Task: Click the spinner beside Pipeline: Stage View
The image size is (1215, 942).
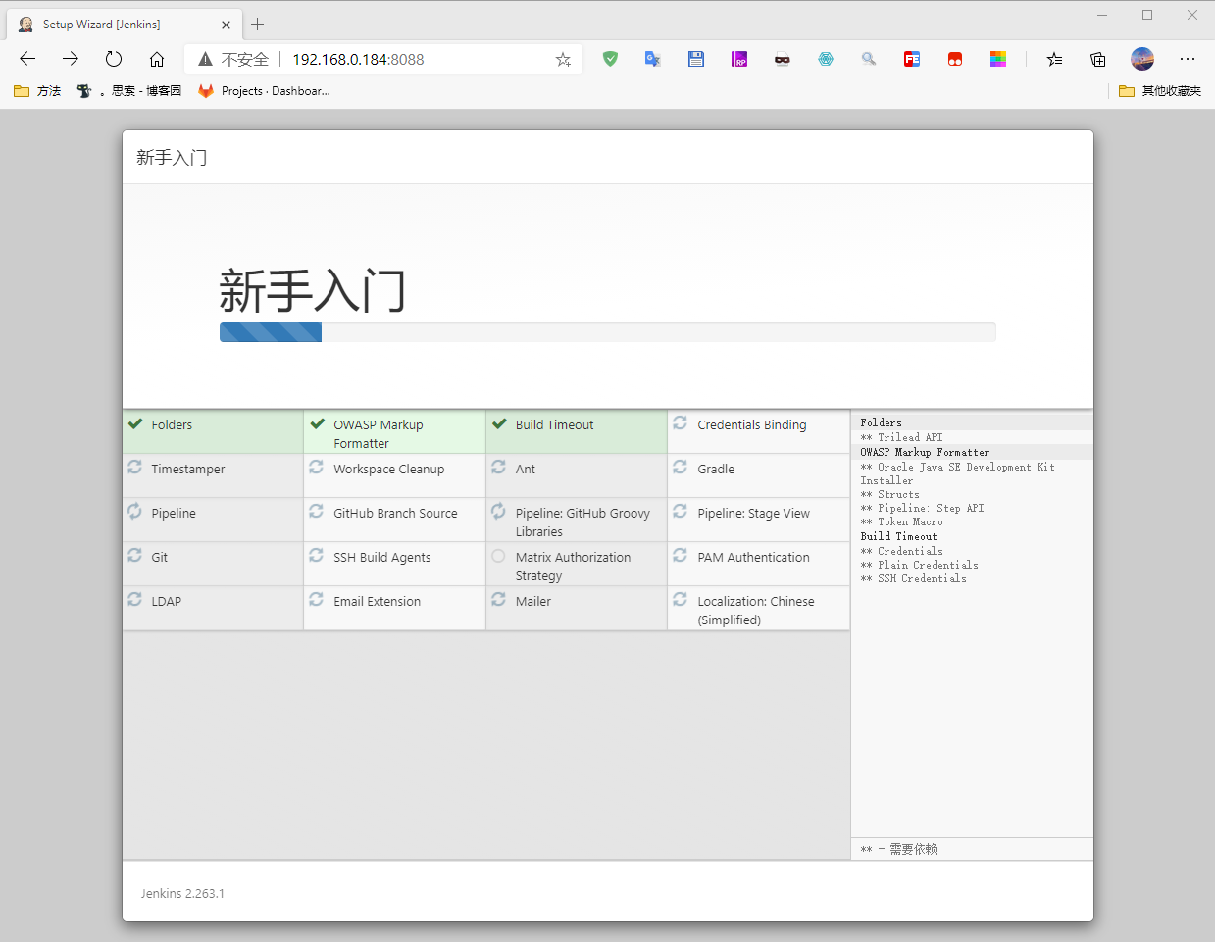Action: point(680,511)
